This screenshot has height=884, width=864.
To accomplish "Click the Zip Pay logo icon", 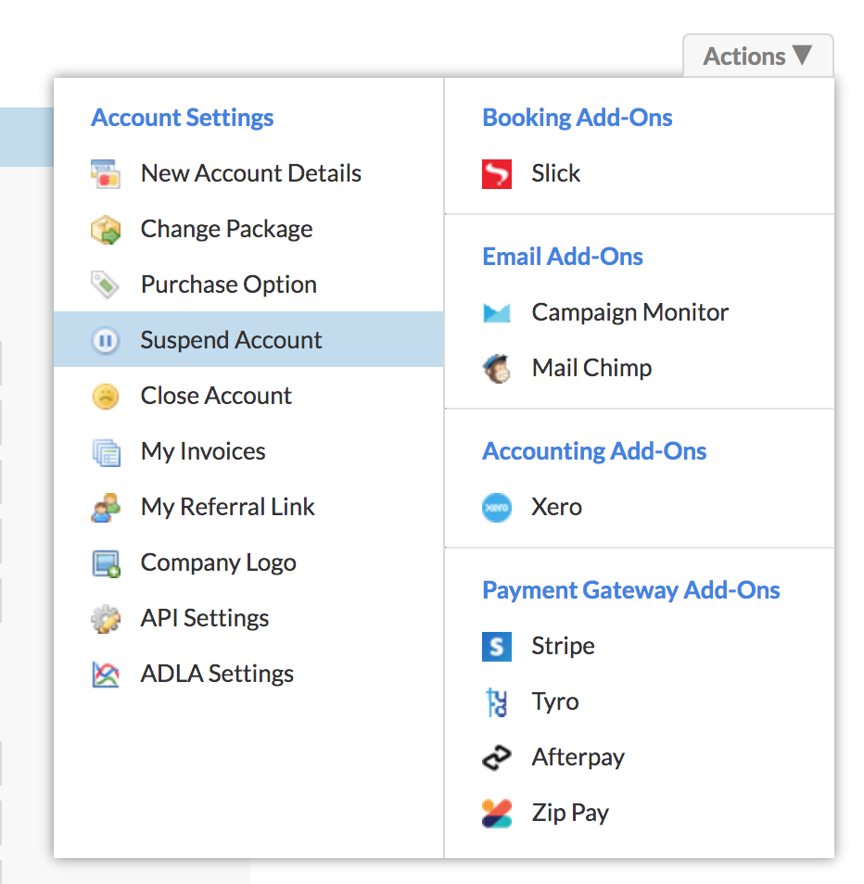I will point(497,814).
